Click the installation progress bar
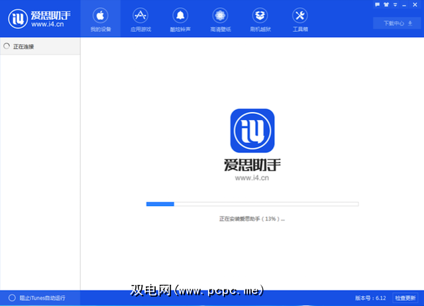This screenshot has height=306, width=424. 252,204
